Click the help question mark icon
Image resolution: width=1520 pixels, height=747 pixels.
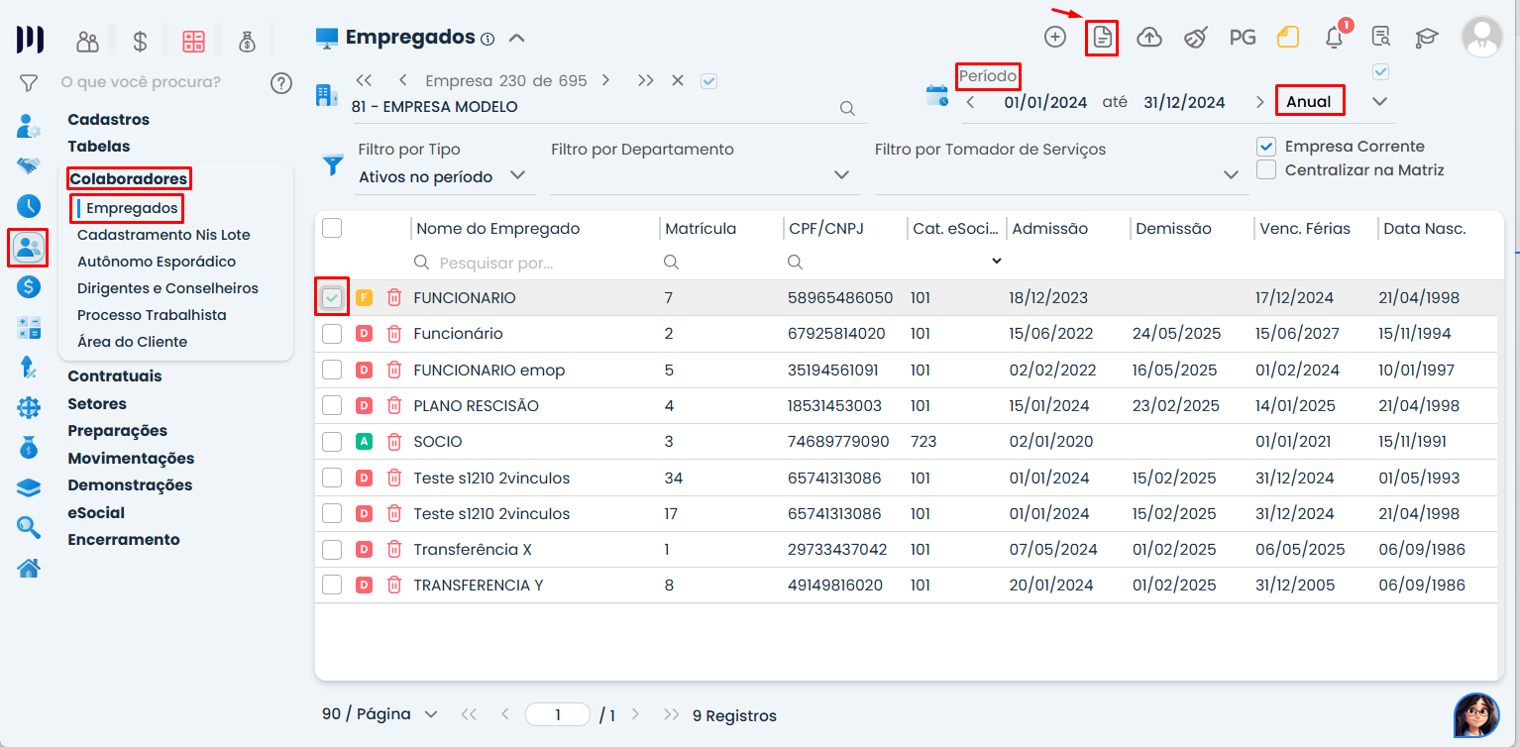point(281,82)
